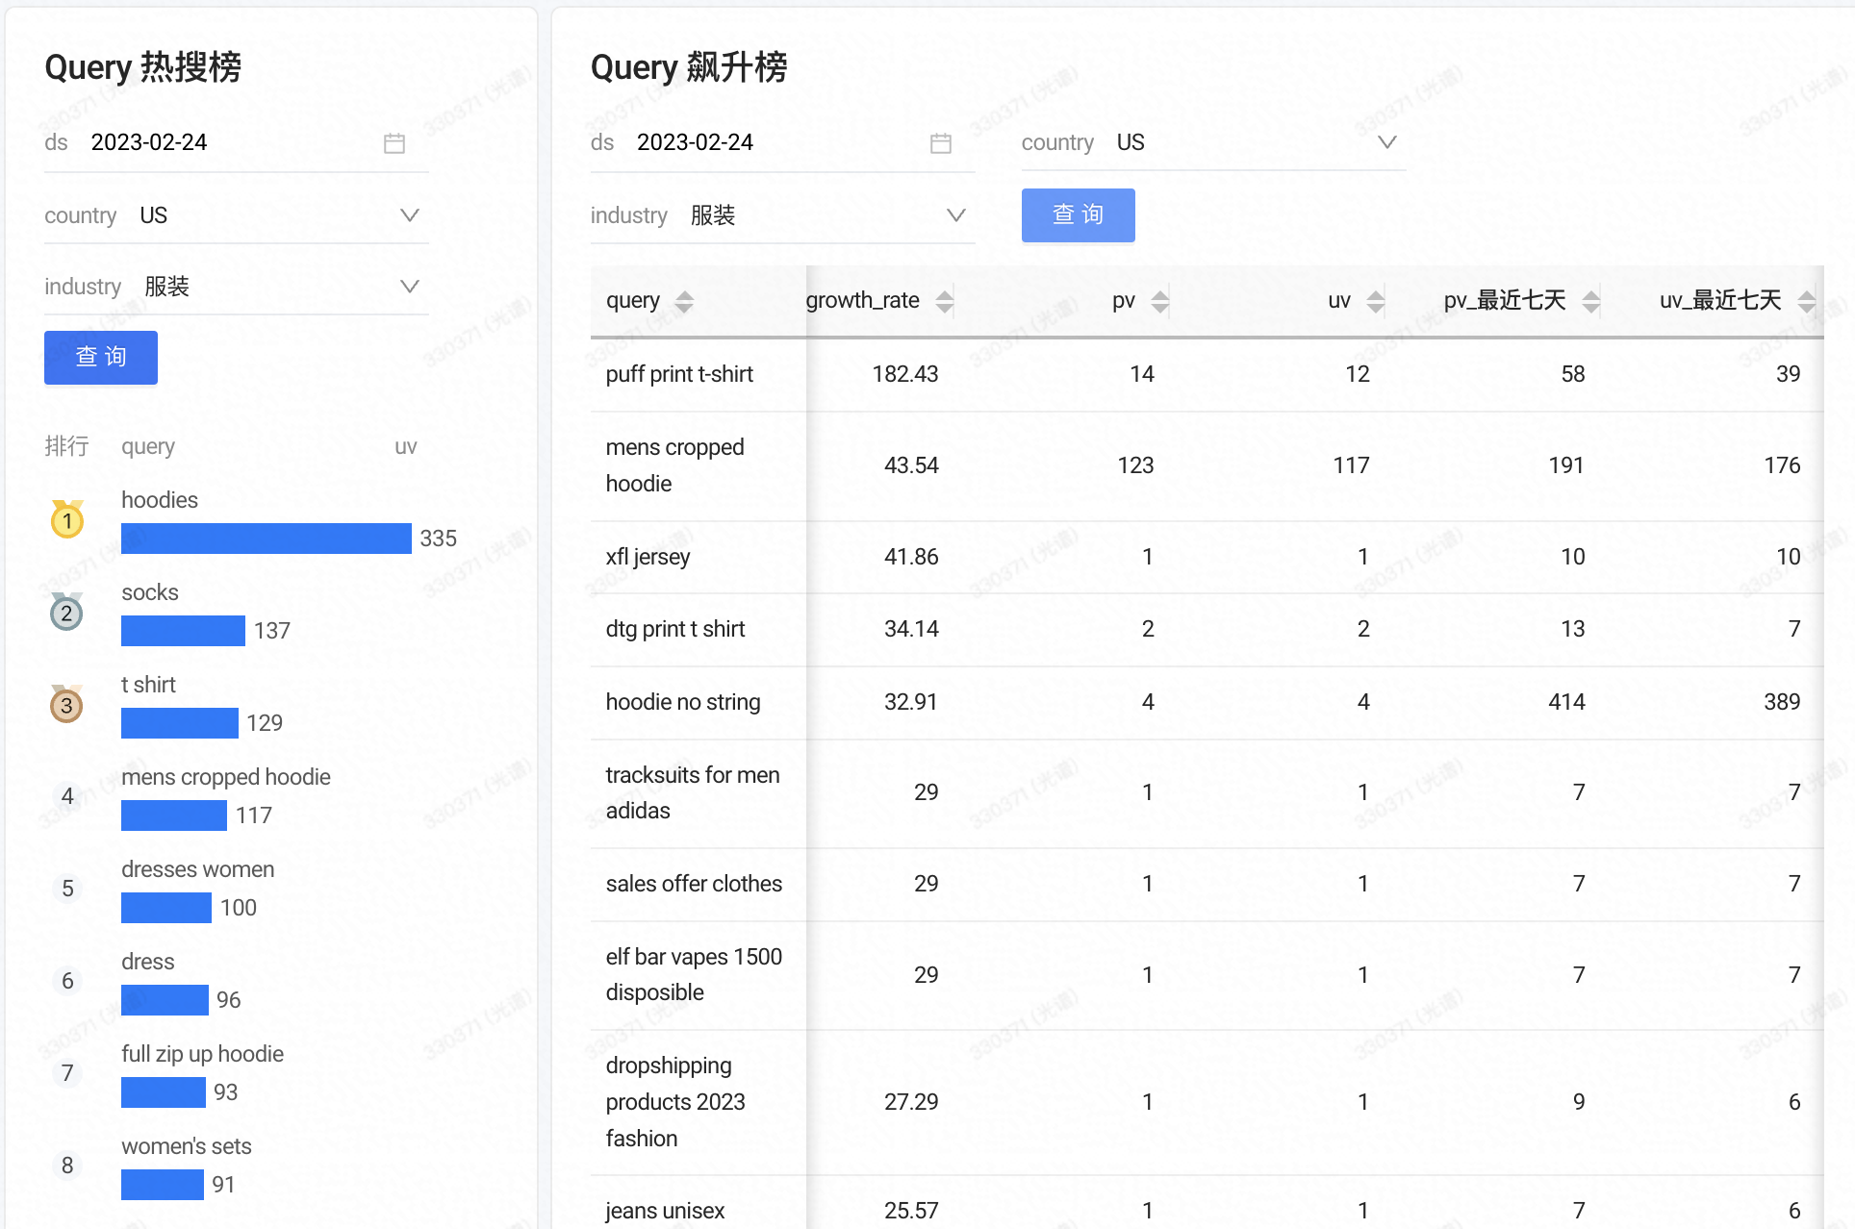
Task: Click the ds date input in 热搜榜
Action: [237, 143]
